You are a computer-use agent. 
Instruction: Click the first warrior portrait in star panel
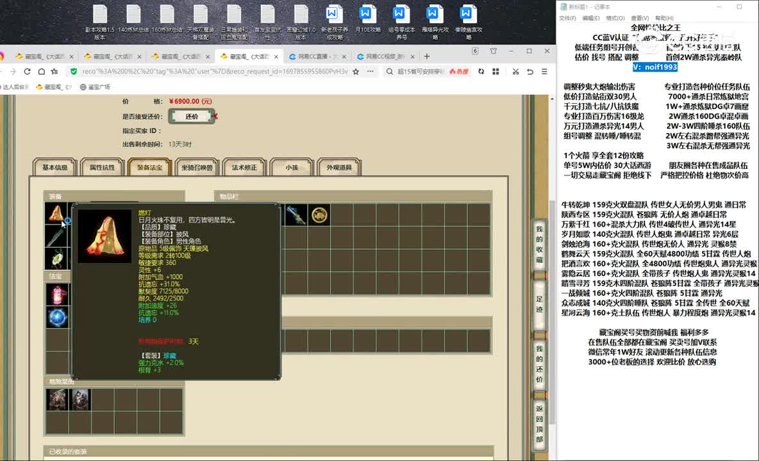[x=56, y=400]
